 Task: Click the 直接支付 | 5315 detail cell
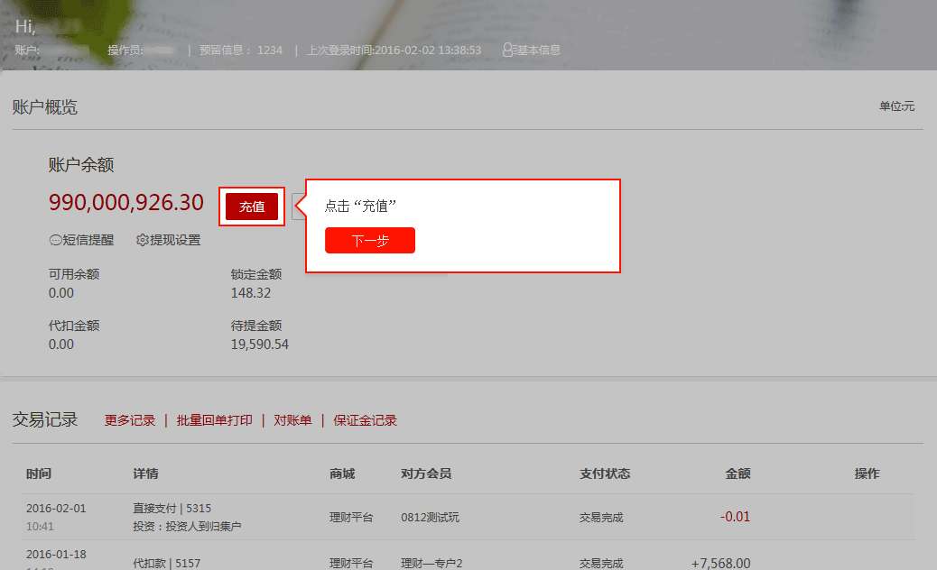click(172, 509)
